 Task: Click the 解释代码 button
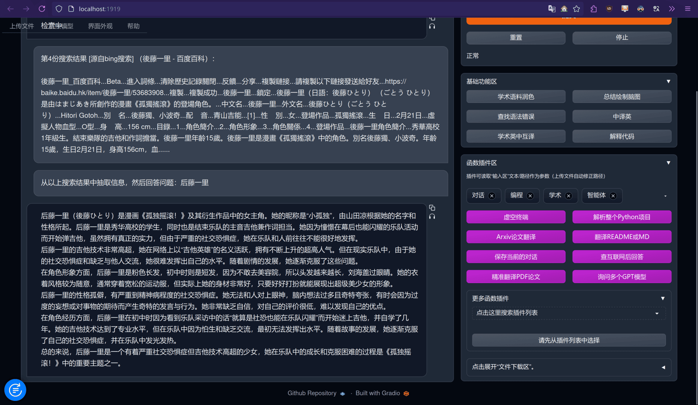(x=622, y=136)
